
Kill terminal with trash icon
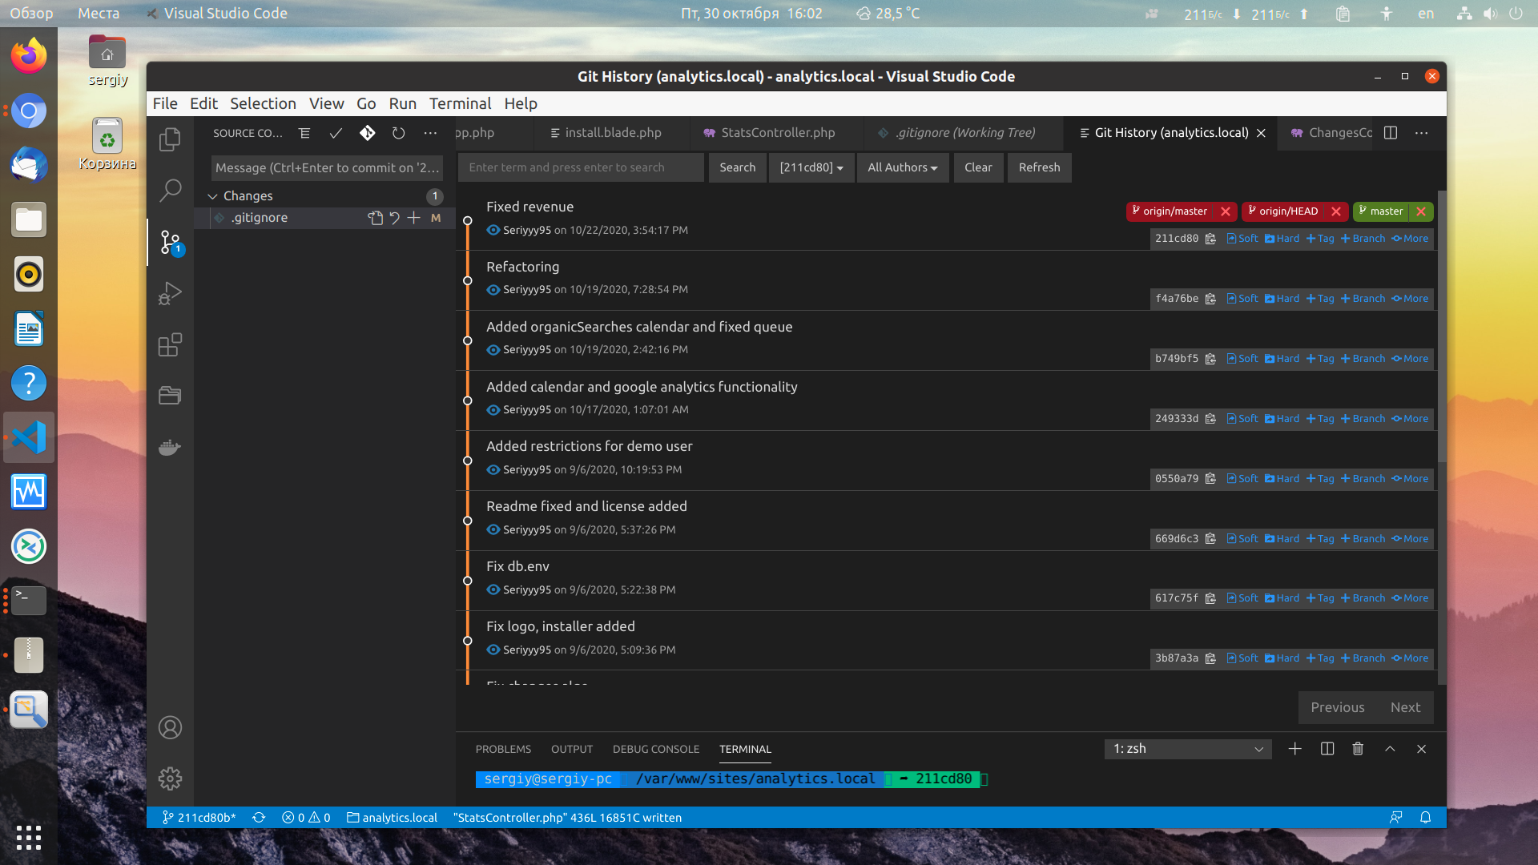pos(1358,749)
